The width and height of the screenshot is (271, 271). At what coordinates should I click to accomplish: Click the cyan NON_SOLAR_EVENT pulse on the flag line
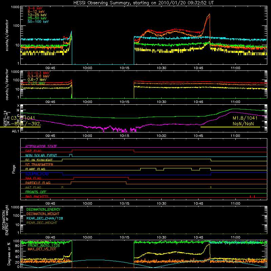click(x=71, y=155)
